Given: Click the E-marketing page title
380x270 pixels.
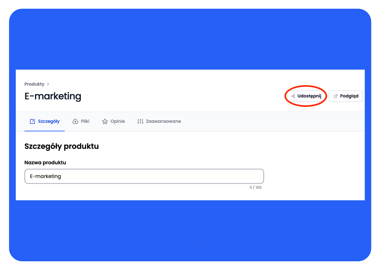Looking at the screenshot, I should [x=53, y=96].
